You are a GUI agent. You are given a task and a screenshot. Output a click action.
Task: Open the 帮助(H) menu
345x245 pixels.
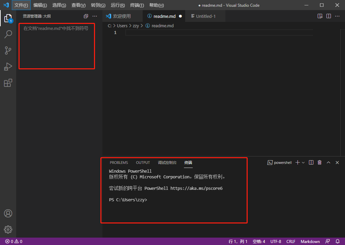point(156,5)
